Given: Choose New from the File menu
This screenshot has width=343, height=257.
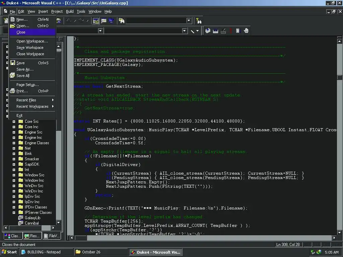Looking at the screenshot, I should click(x=32, y=19).
